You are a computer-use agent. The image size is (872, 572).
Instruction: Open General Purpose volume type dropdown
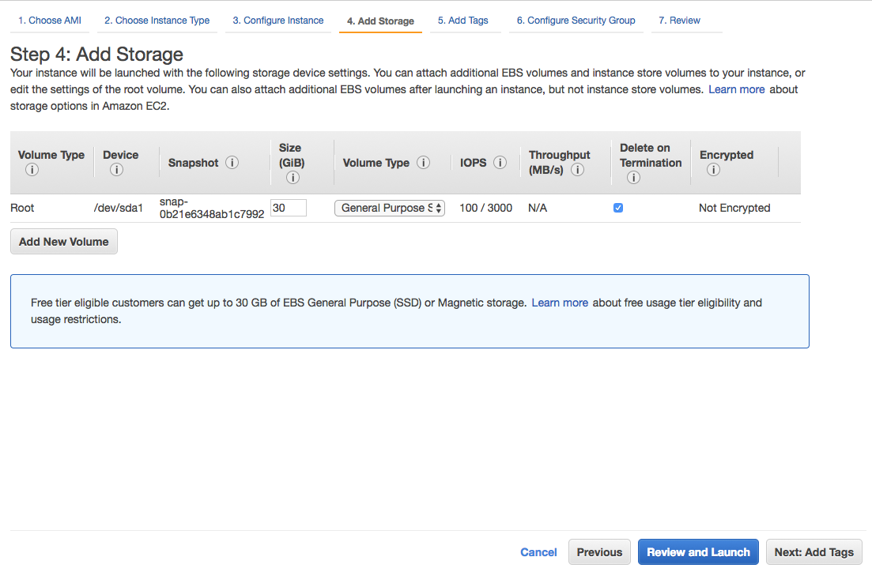click(389, 208)
